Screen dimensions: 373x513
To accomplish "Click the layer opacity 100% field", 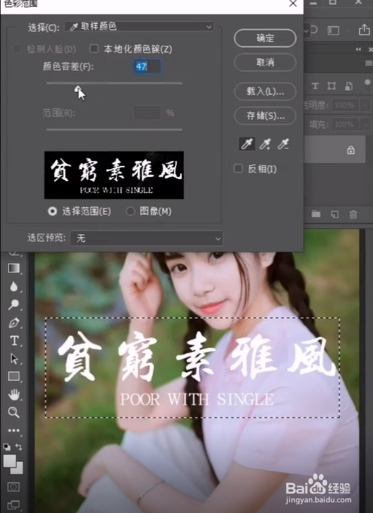I will coord(346,105).
